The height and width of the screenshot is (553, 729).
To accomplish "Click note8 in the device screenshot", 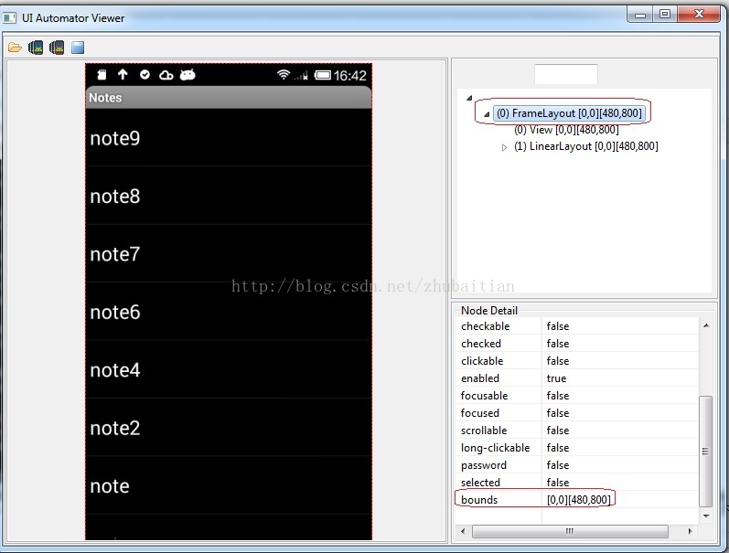I will (229, 196).
